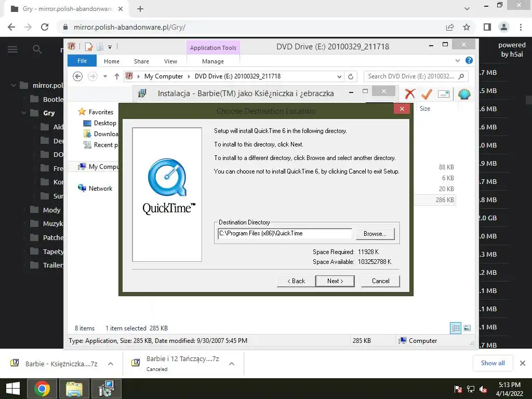Viewport: 532px width, 399px height.
Task: Close the Choose Destination Location dialog
Action: [x=402, y=109]
